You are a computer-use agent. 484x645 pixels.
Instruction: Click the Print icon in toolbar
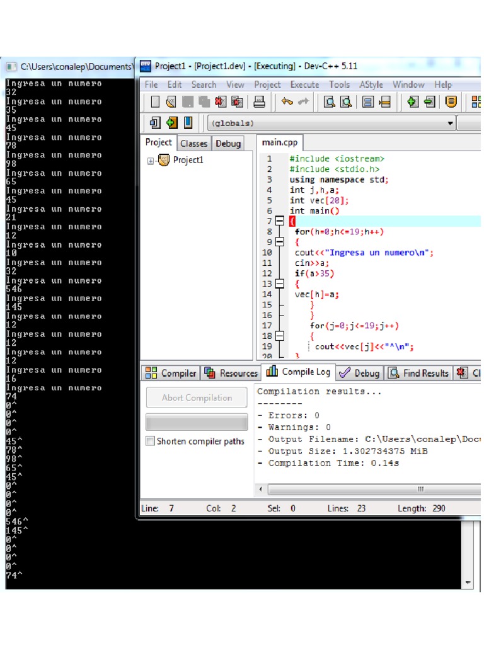click(x=258, y=102)
